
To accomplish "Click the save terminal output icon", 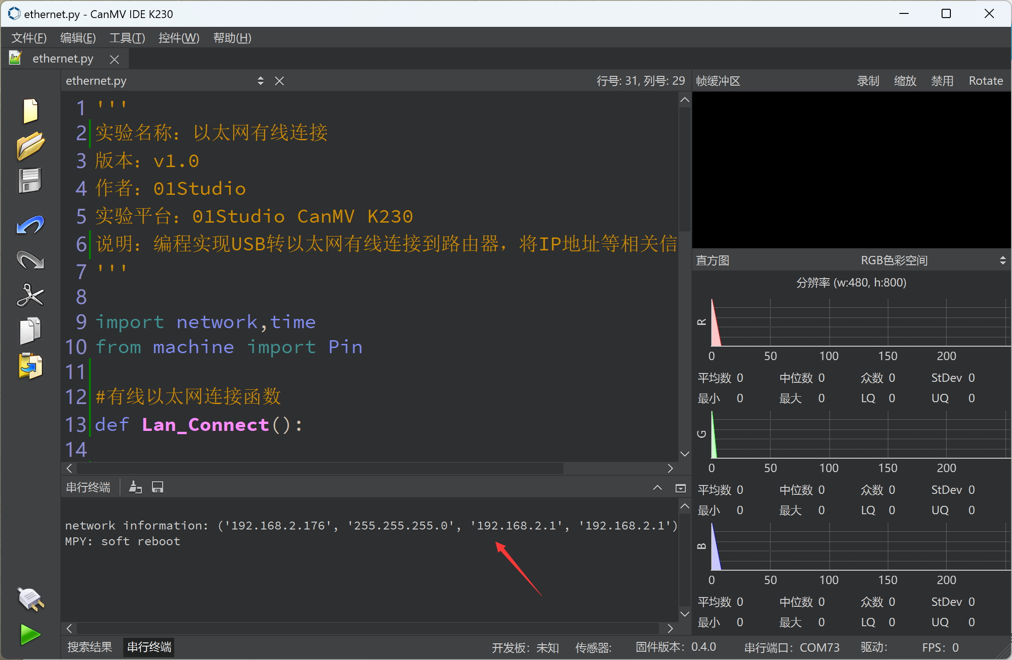I will click(158, 487).
